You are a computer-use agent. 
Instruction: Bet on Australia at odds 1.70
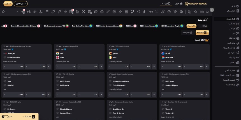coord(171,67)
